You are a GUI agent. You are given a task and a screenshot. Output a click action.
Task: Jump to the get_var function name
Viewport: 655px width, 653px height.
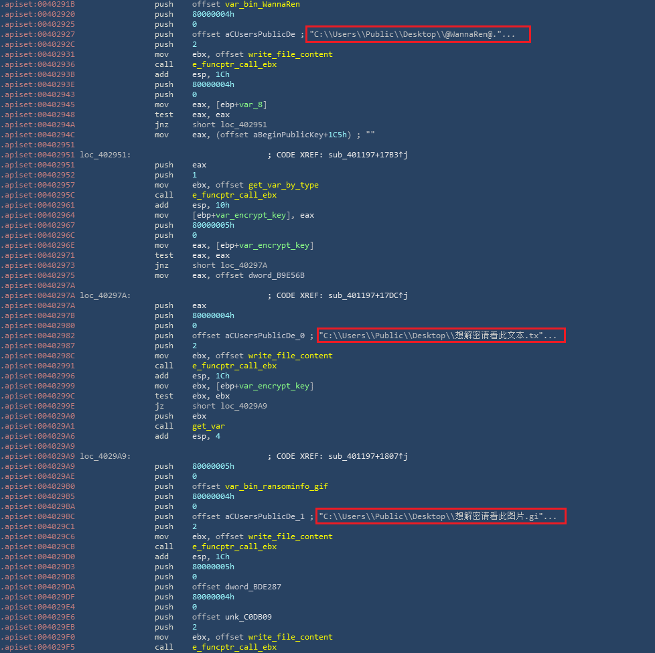click(208, 426)
